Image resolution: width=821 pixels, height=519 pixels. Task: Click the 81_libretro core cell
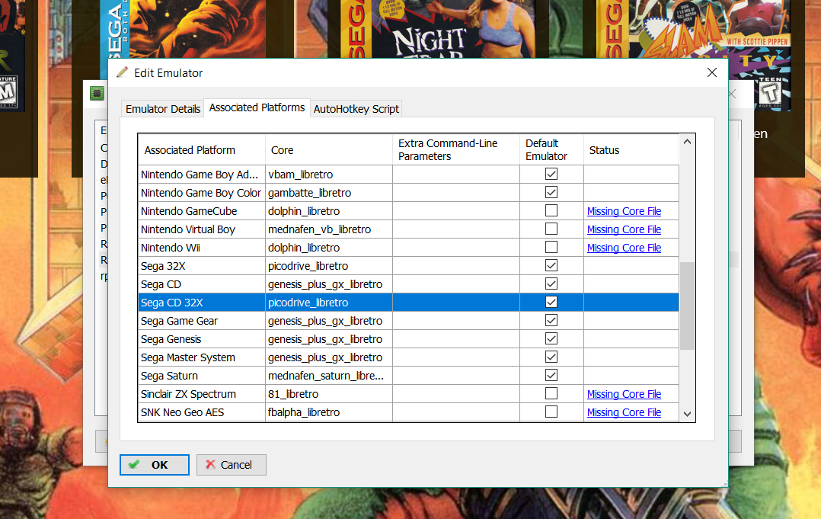(x=329, y=394)
